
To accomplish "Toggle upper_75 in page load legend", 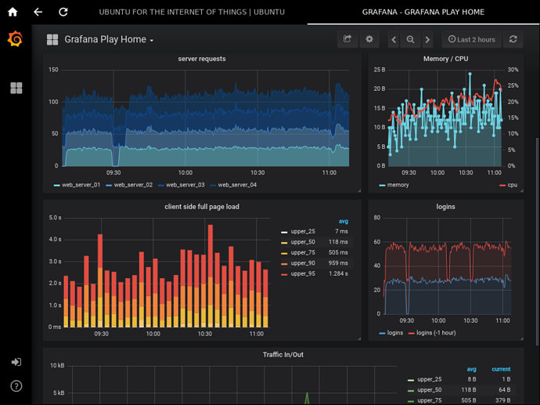I will click(x=303, y=253).
